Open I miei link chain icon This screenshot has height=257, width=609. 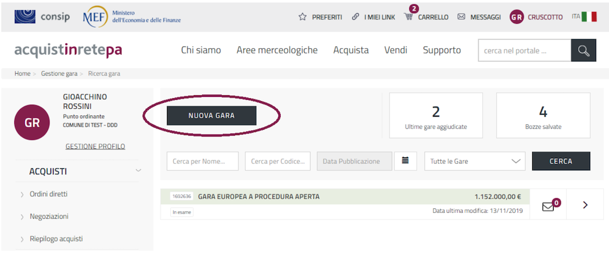[x=356, y=17]
